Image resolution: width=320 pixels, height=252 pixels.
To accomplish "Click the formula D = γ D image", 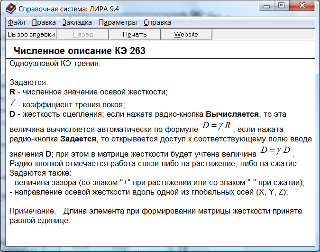I will tap(276, 150).
